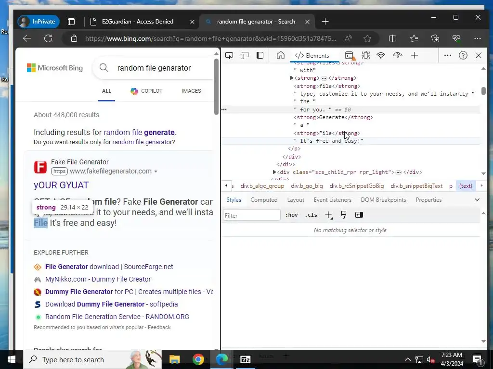Toggle :hov element state panel
The height and width of the screenshot is (369, 493).
(291, 215)
